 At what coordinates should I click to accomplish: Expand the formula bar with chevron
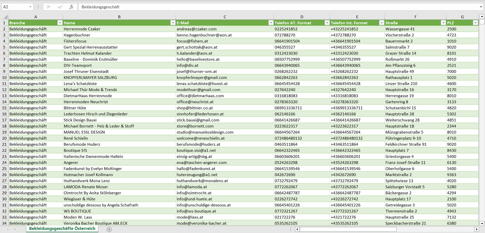coord(482,7)
